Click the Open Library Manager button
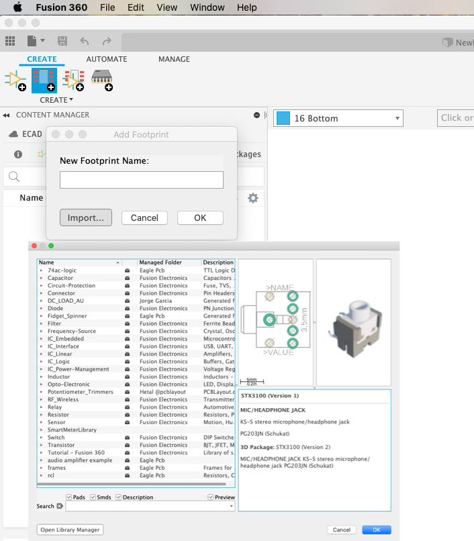Image resolution: width=474 pixels, height=541 pixels. pos(70,530)
